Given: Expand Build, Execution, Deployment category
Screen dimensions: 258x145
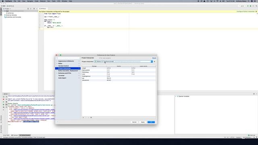Looking at the screenshot, I should click(x=57, y=71).
